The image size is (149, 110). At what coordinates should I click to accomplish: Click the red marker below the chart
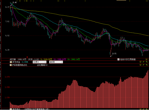coord(27,57)
